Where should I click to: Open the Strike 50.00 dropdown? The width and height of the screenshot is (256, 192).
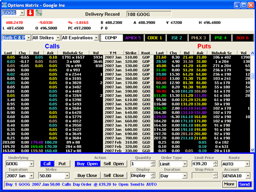point(67,176)
